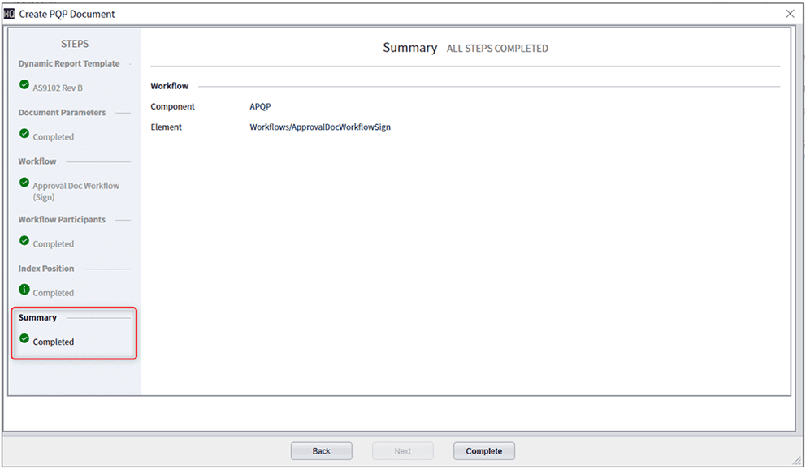
Task: Open the Dynamic Report Template step
Action: click(69, 63)
